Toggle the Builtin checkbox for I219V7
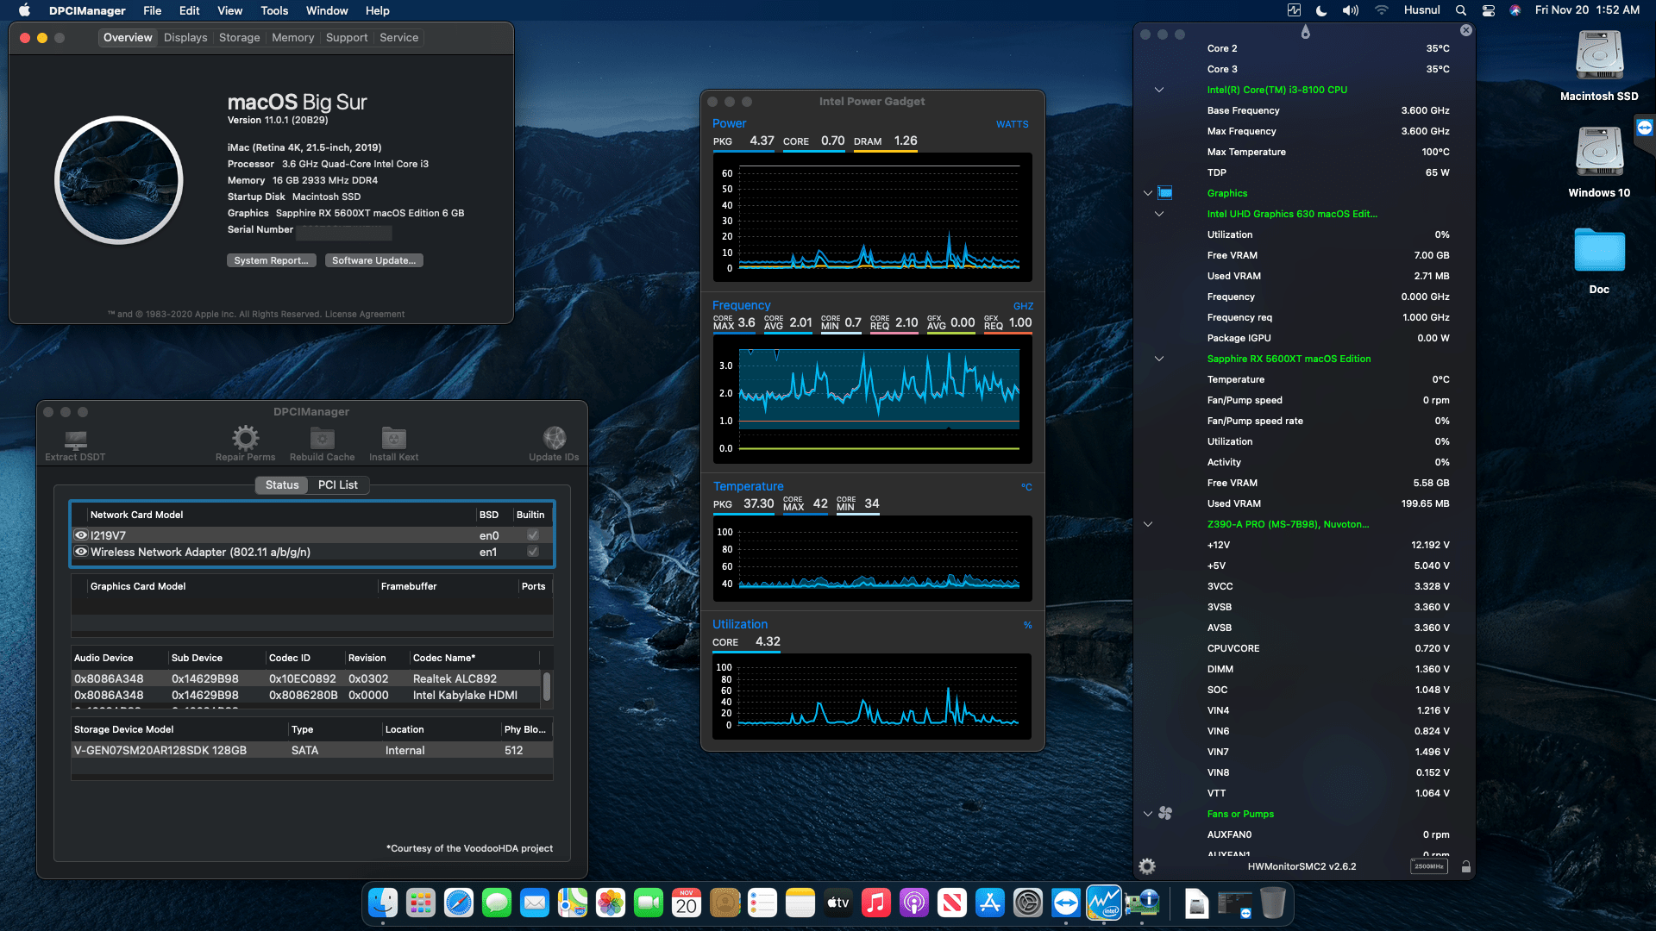The height and width of the screenshot is (931, 1656). 532,534
